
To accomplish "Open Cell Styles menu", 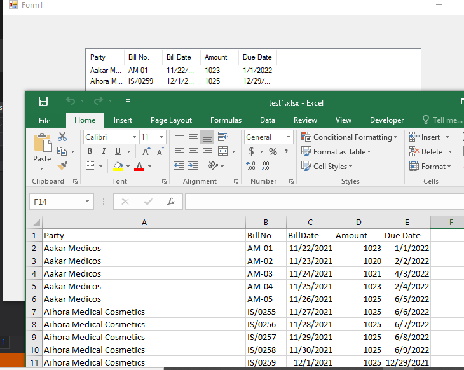I will pyautogui.click(x=327, y=166).
